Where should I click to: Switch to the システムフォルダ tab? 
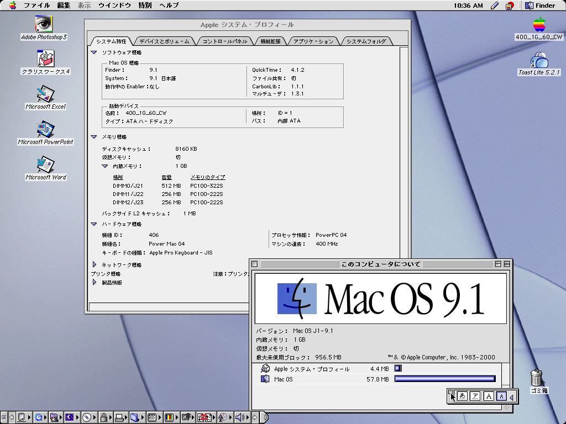(366, 41)
